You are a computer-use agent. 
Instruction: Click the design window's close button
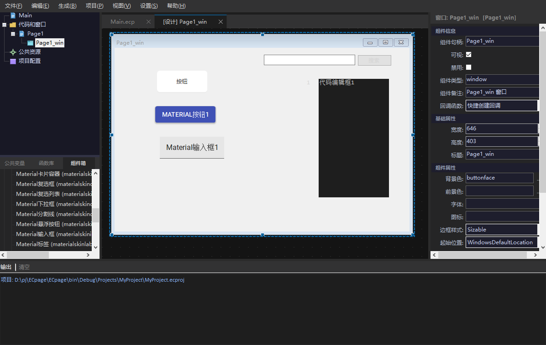pyautogui.click(x=401, y=42)
